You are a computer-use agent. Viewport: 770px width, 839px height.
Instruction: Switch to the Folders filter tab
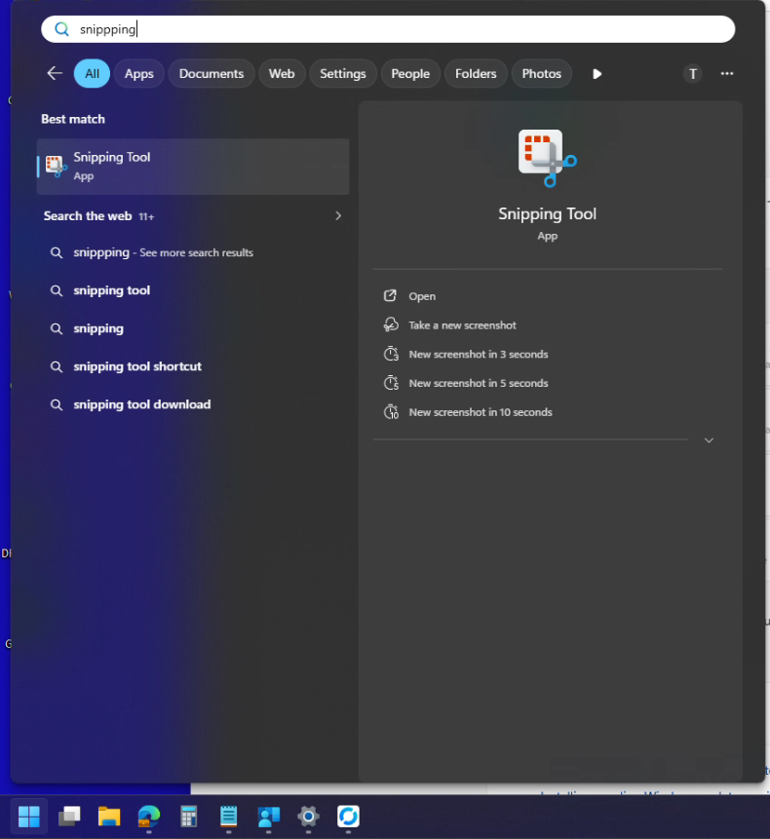click(x=476, y=73)
